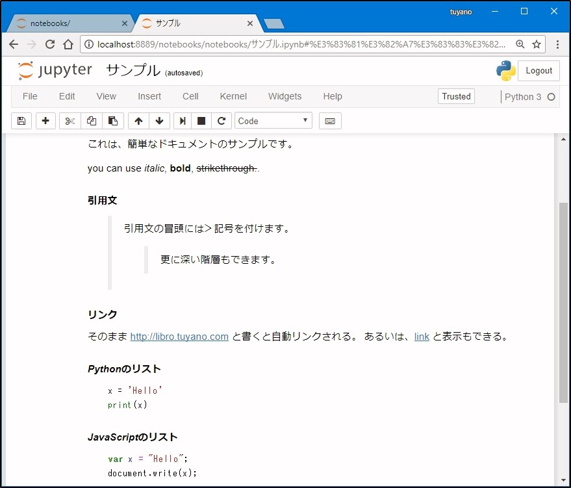
Task: Click the notebook's vertical scrollbar thumb
Action: click(563, 302)
